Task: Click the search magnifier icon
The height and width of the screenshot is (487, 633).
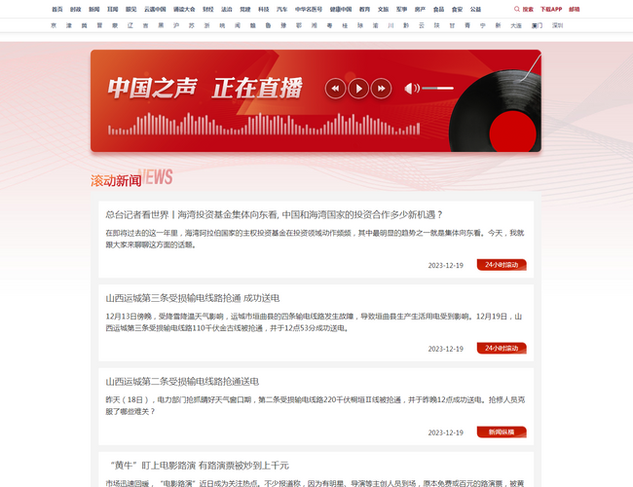Action: point(517,9)
